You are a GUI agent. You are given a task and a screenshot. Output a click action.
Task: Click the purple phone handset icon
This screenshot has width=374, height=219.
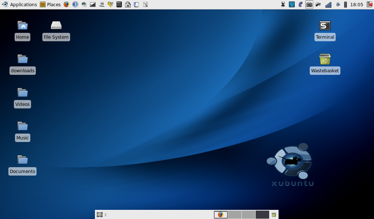tap(301, 4)
